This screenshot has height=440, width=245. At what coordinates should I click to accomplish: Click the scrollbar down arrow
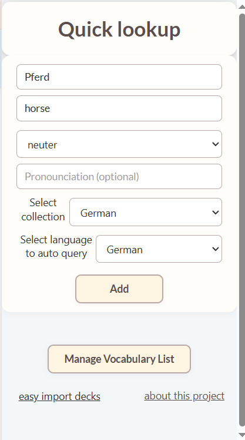(x=242, y=434)
